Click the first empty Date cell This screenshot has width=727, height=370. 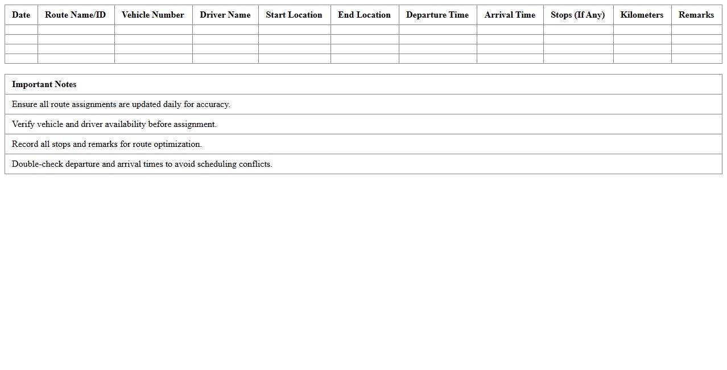pyautogui.click(x=20, y=29)
